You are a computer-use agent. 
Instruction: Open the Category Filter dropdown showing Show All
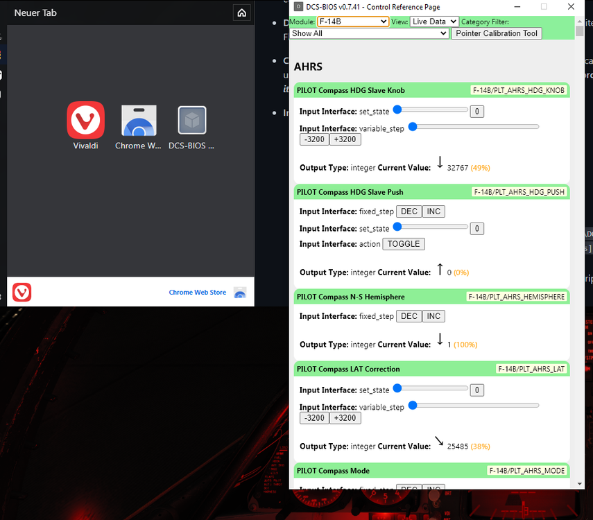[x=369, y=33]
